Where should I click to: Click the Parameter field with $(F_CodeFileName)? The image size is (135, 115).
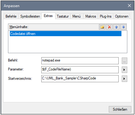(x=80, y=70)
